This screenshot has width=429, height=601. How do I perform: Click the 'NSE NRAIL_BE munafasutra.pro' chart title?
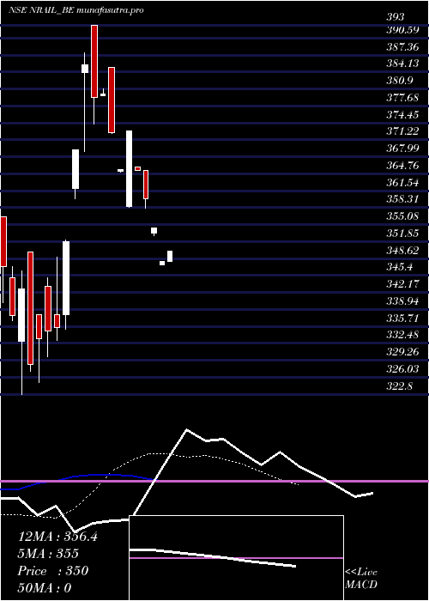coord(76,10)
